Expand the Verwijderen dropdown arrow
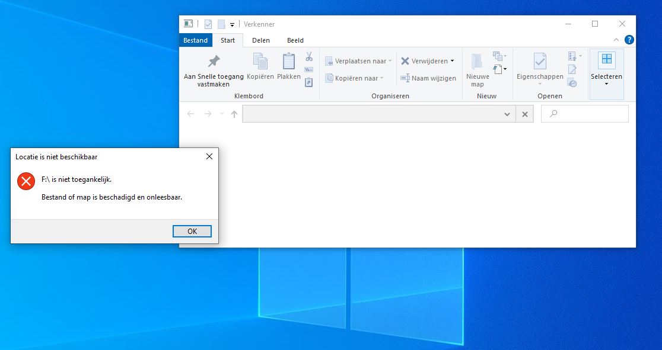662x350 pixels. point(452,61)
